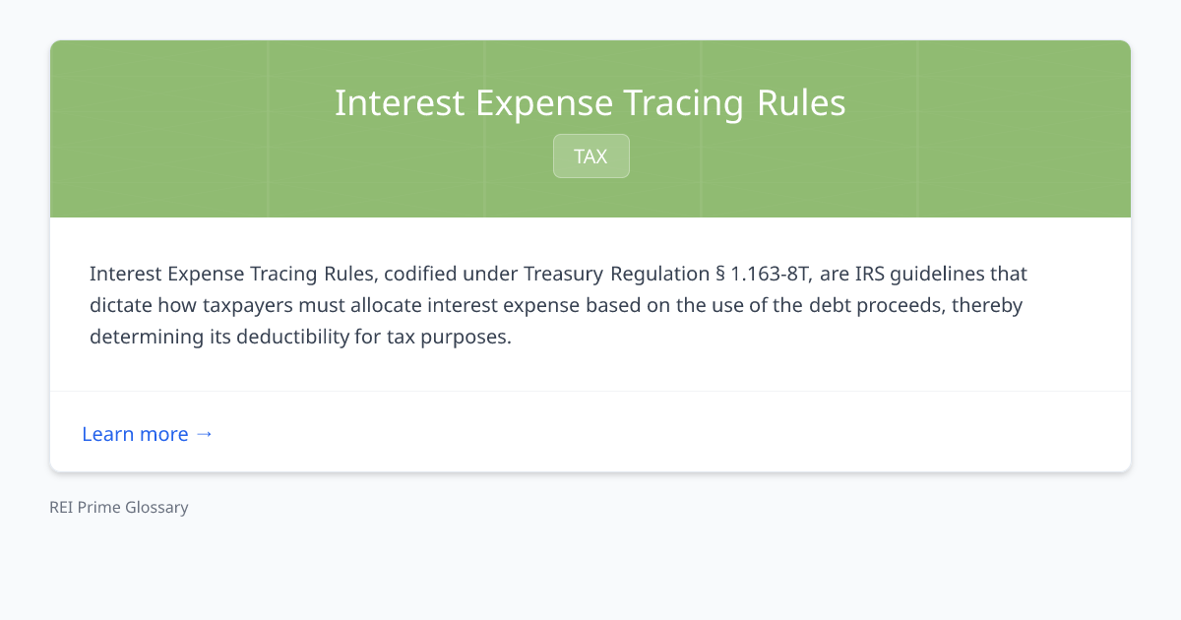Click the REI Prime Glossary footer text
This screenshot has width=1181, height=620.
(x=118, y=507)
